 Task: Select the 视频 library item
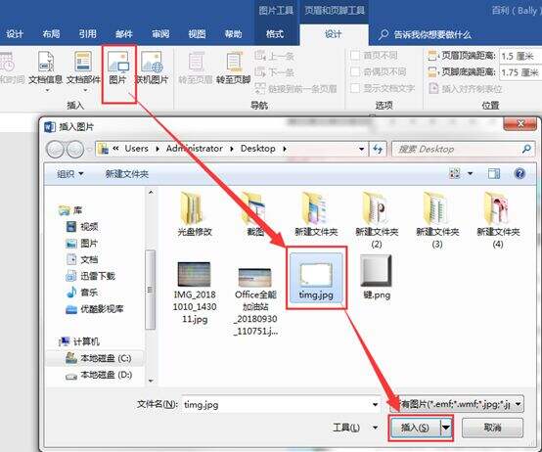coord(82,227)
